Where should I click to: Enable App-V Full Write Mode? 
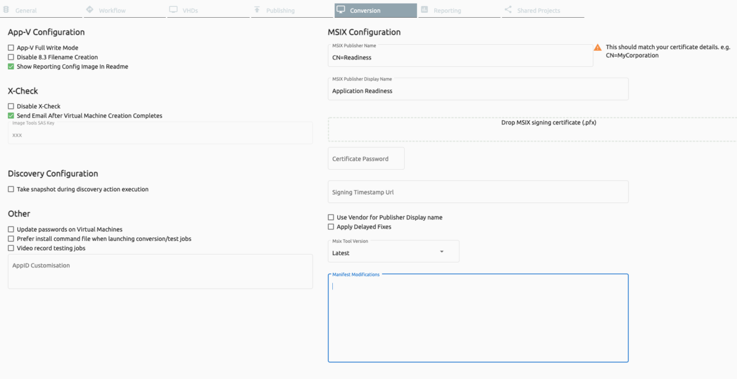(x=11, y=48)
